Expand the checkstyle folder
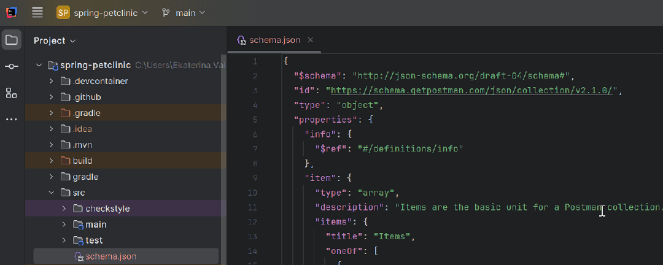This screenshot has width=663, height=265. coord(64,209)
